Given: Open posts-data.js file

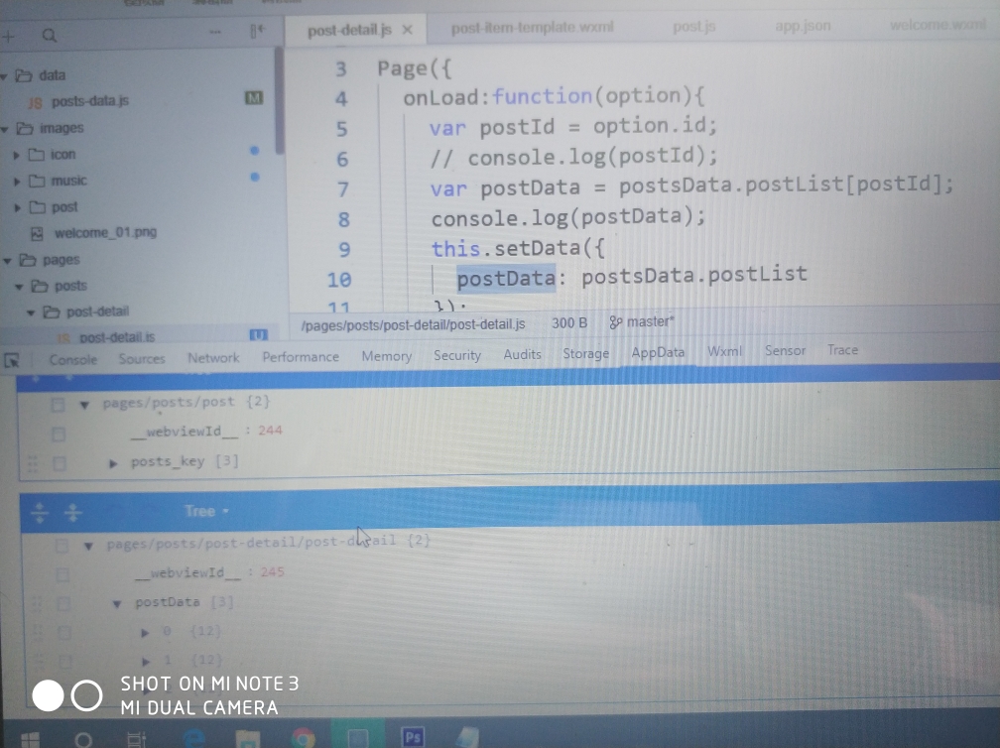Looking at the screenshot, I should 90,101.
